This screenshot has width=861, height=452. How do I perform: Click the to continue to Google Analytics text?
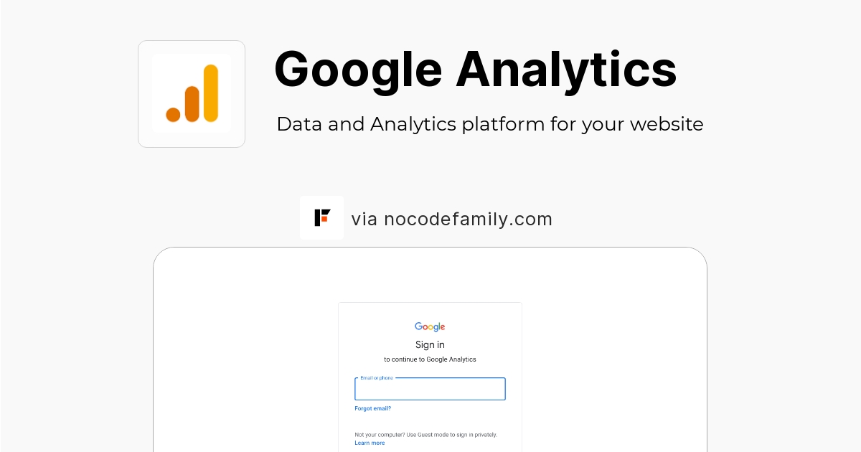pos(430,359)
